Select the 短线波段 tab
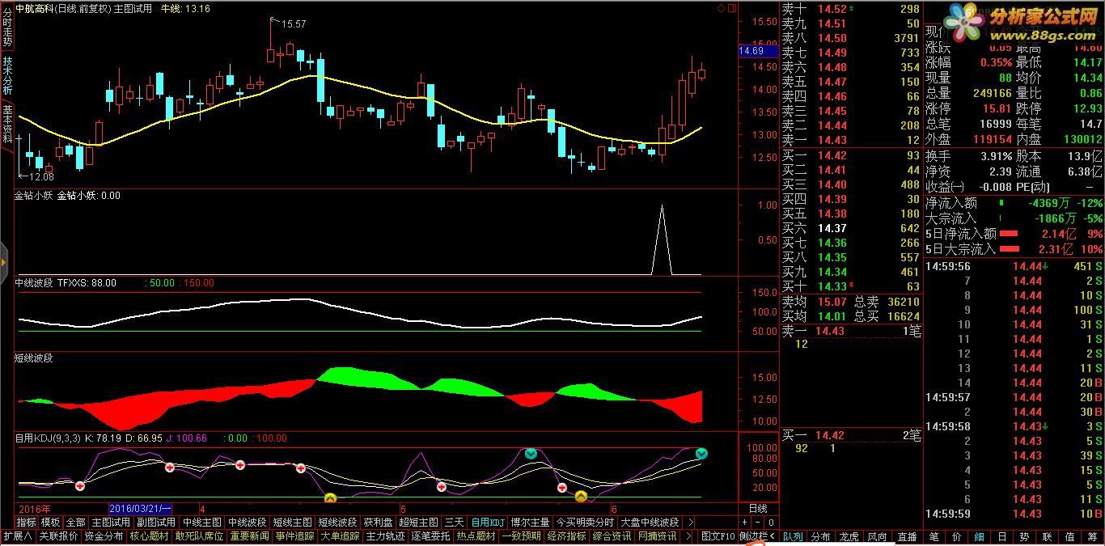 [x=337, y=523]
